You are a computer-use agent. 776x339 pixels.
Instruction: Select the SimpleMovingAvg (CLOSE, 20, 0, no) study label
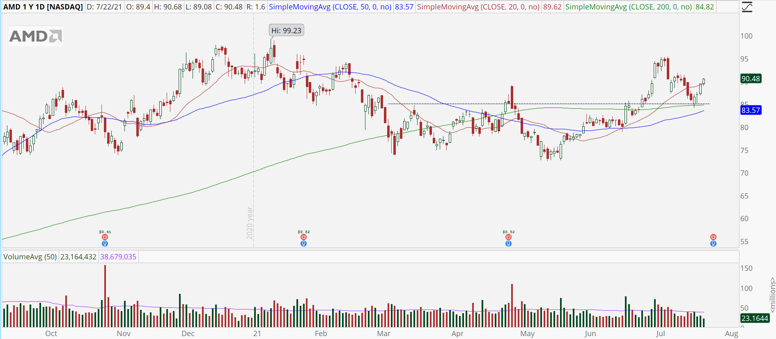(478, 7)
